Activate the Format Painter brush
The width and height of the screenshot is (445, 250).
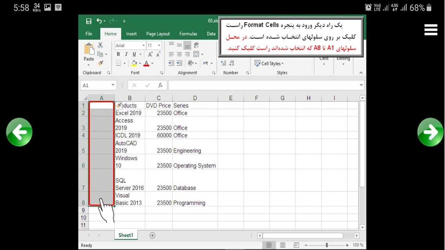pyautogui.click(x=100, y=63)
